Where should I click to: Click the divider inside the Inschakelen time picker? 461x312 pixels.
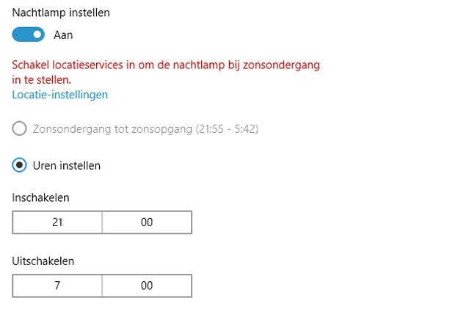102,222
